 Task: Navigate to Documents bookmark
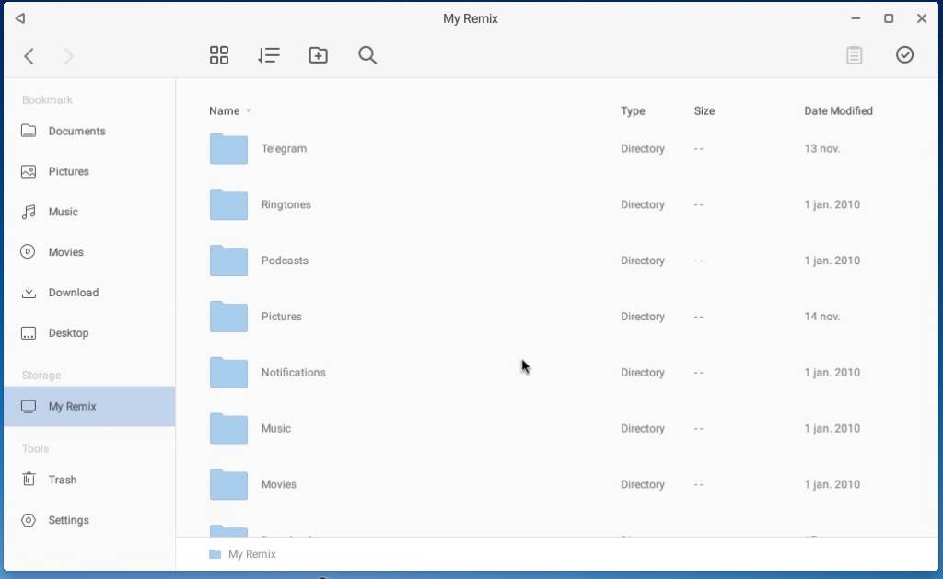point(76,131)
